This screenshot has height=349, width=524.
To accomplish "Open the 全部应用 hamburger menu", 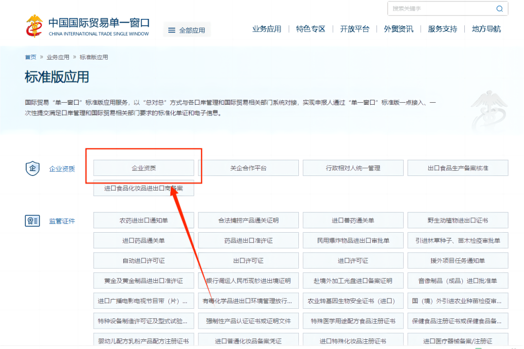I will (186, 29).
